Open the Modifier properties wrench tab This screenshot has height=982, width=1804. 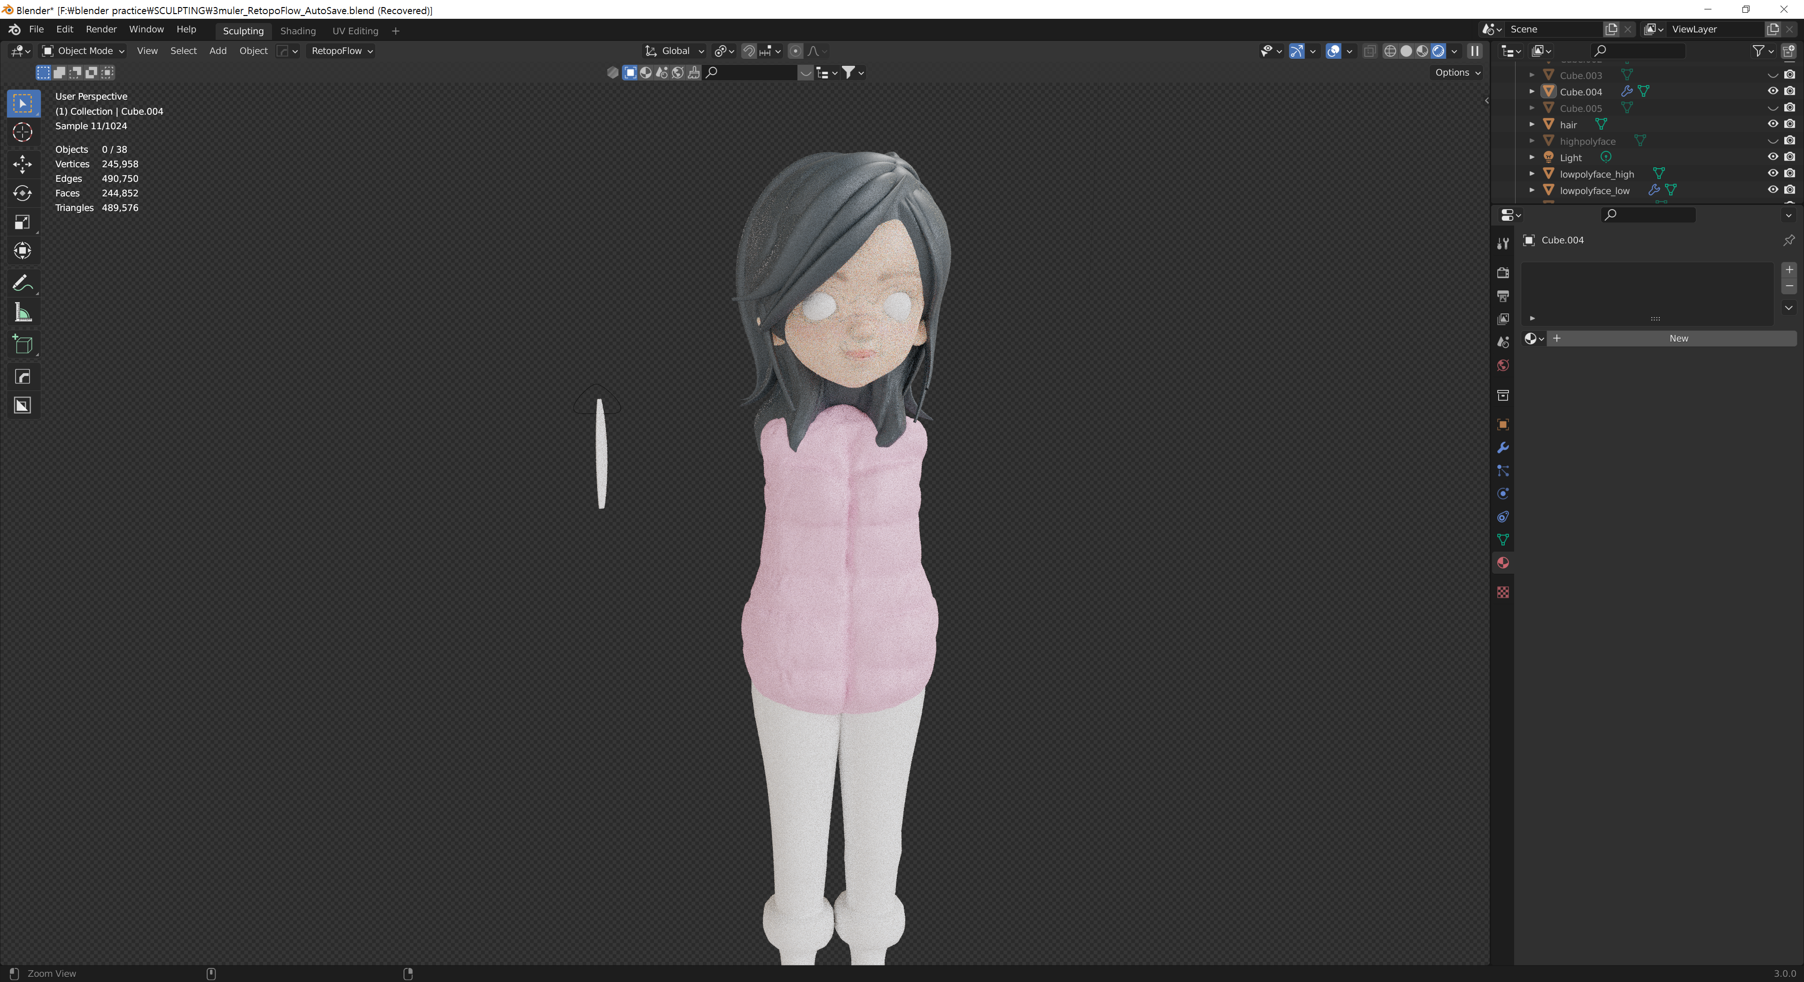click(x=1503, y=448)
